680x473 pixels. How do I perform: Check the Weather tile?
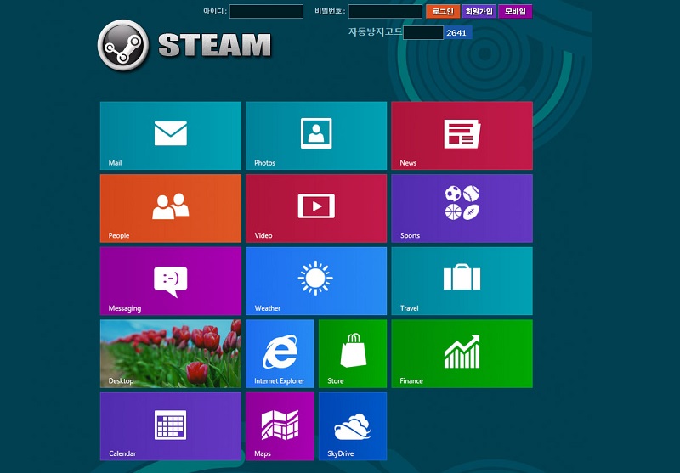pos(316,281)
